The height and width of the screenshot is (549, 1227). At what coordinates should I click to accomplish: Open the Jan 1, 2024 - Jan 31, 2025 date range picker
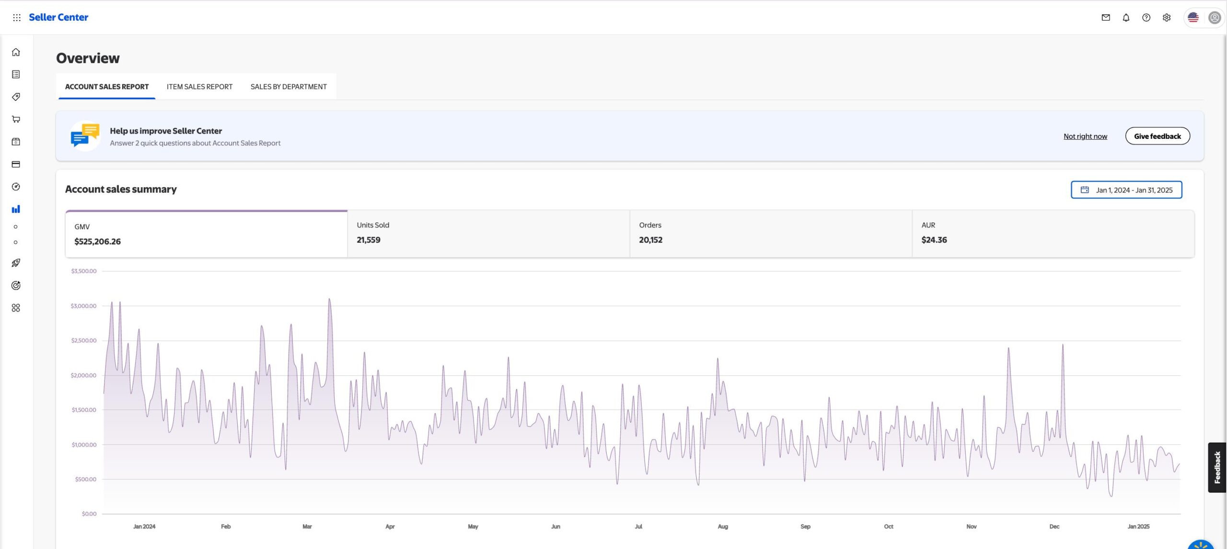click(1126, 190)
